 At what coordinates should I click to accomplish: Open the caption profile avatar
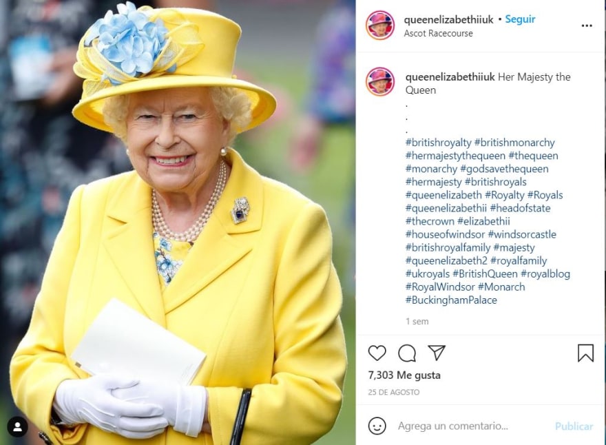tap(380, 81)
